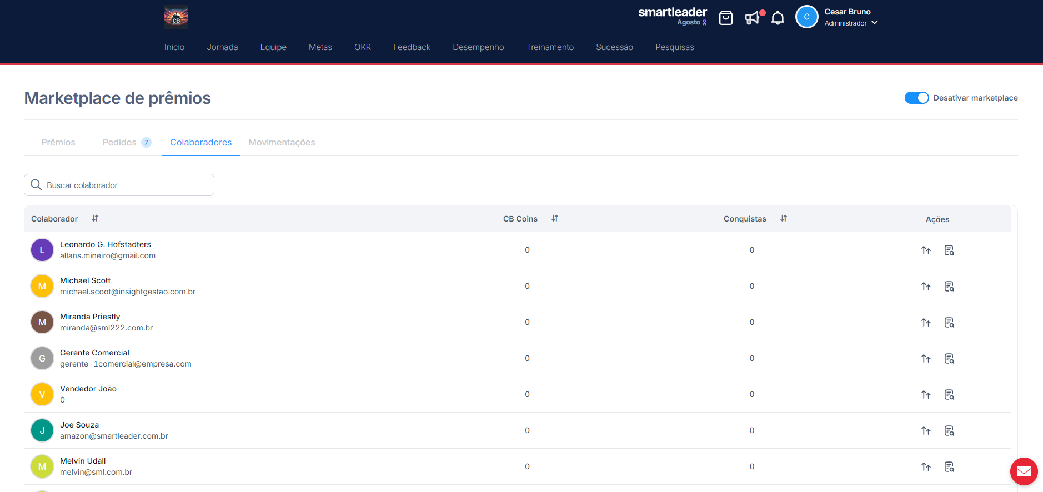Open the notifications bell icon
The image size is (1043, 492).
tap(778, 18)
